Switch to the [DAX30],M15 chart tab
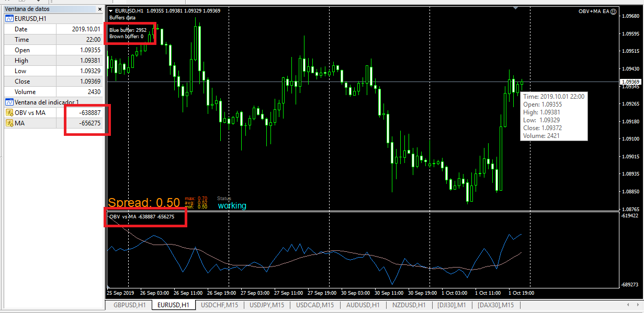644x313 pixels. coord(495,305)
